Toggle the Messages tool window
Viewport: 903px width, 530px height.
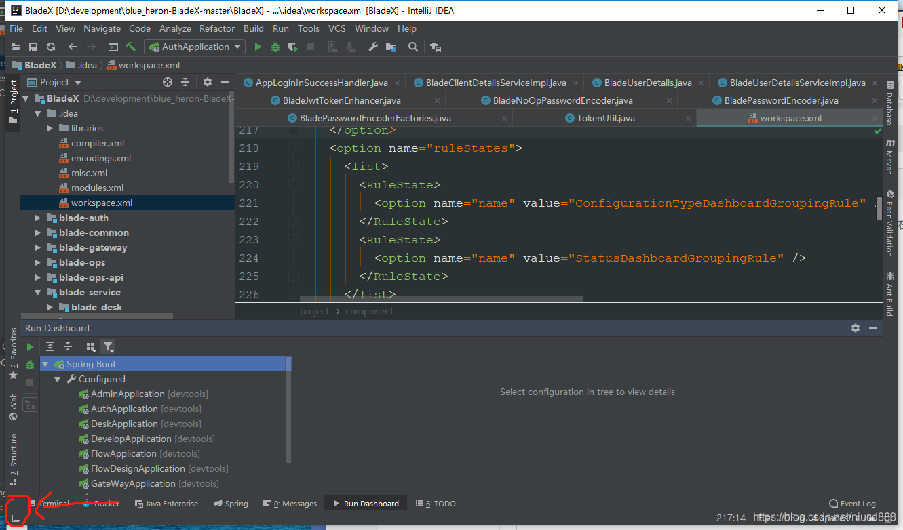[x=290, y=504]
